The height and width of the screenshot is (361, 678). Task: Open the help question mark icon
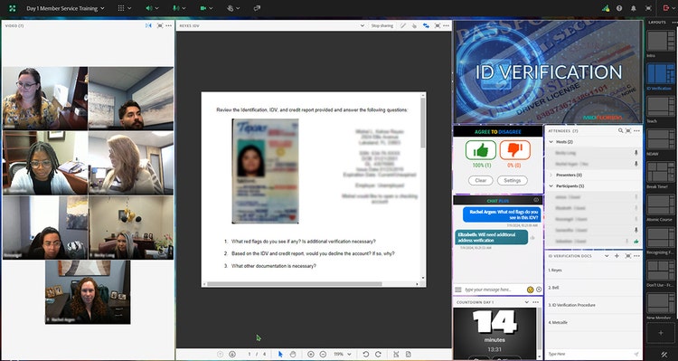coord(619,8)
